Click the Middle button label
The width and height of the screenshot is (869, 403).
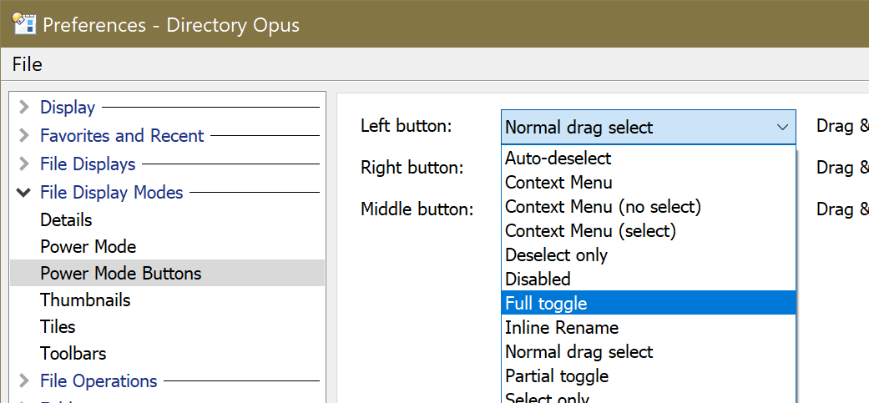(417, 209)
